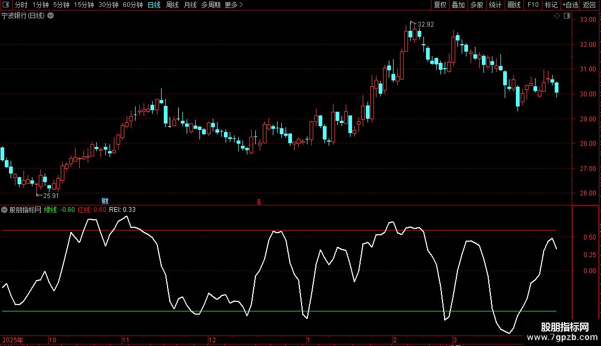The image size is (601, 346).
Task: Open the dropdown next to 宁波银行(日线)
Action: coord(51,16)
